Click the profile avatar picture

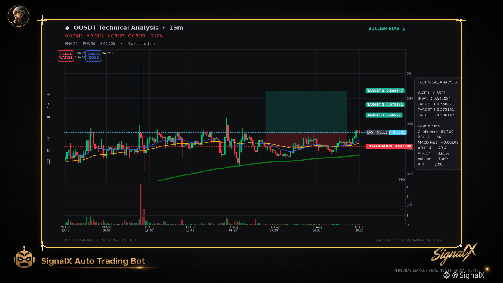coord(18,16)
